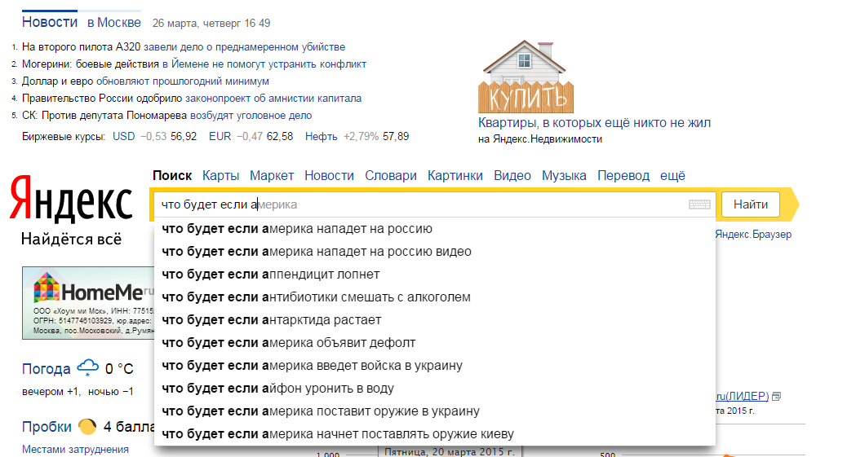856x457 pixels.
Task: Open the Новости heading link
Action: pos(50,22)
